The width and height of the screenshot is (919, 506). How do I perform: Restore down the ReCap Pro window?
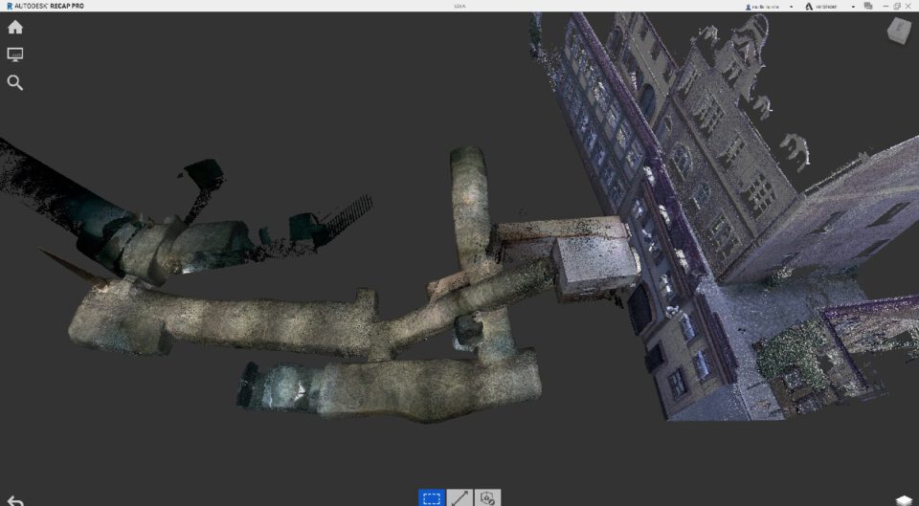[x=897, y=6]
